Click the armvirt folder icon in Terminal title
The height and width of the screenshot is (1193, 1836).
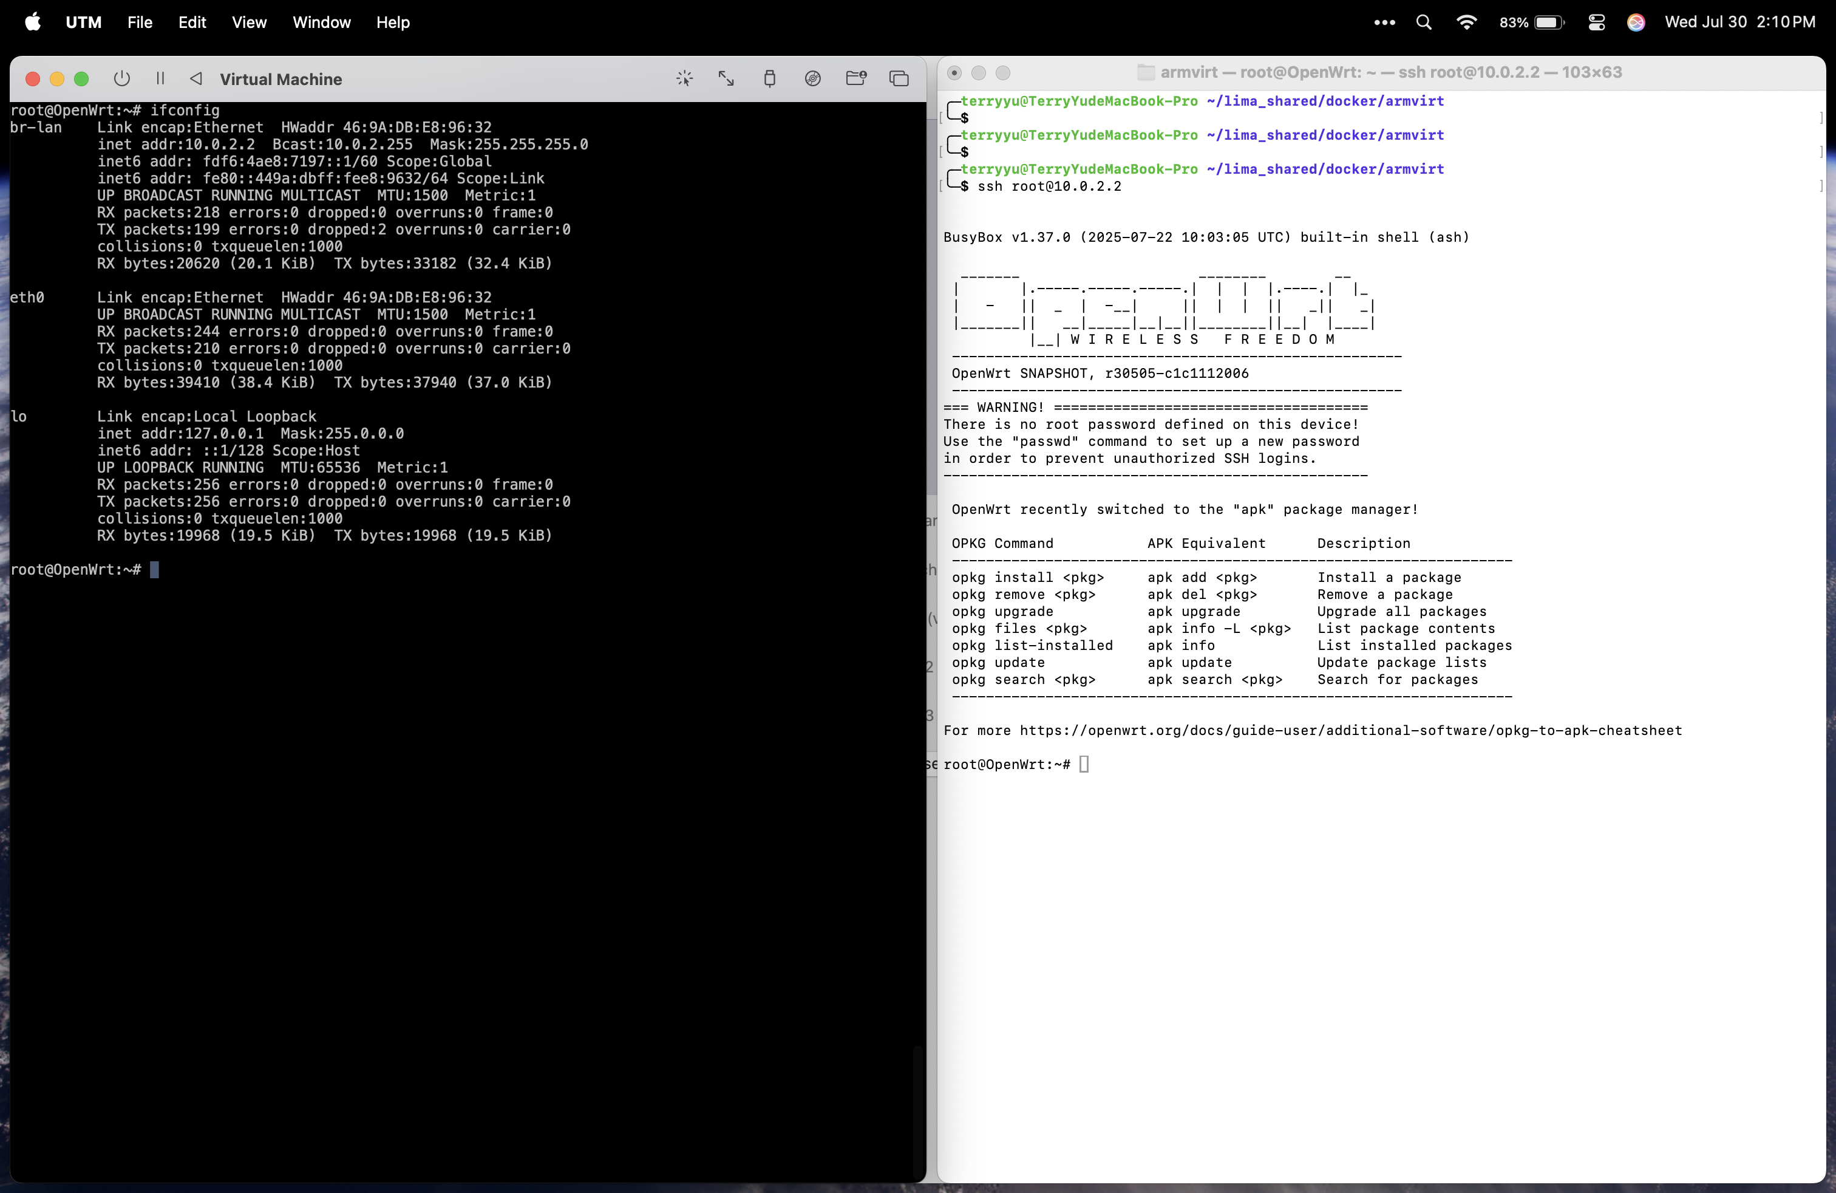click(1146, 72)
